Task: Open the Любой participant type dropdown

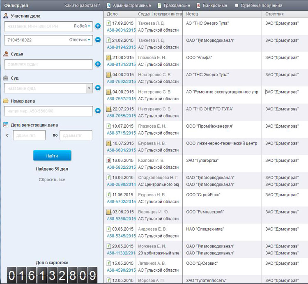Action: point(82,26)
